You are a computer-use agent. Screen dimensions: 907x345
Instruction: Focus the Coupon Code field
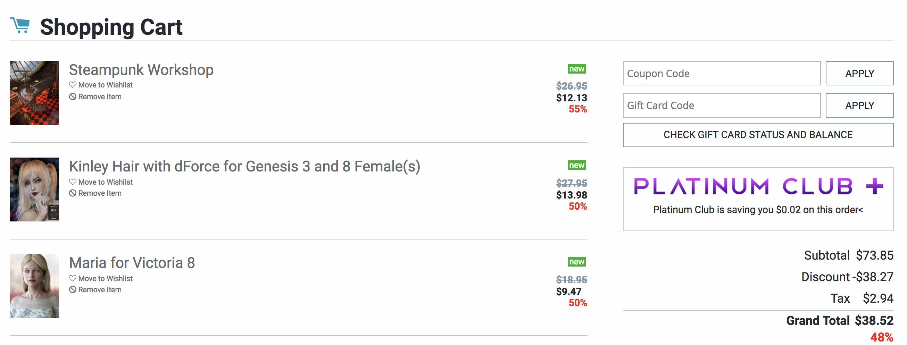(x=722, y=74)
